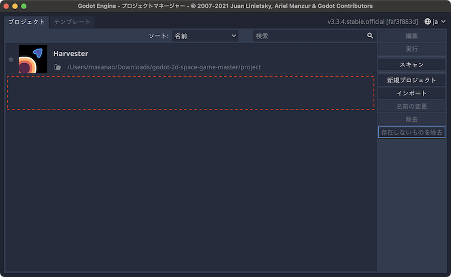Click the インポート button

tap(412, 93)
